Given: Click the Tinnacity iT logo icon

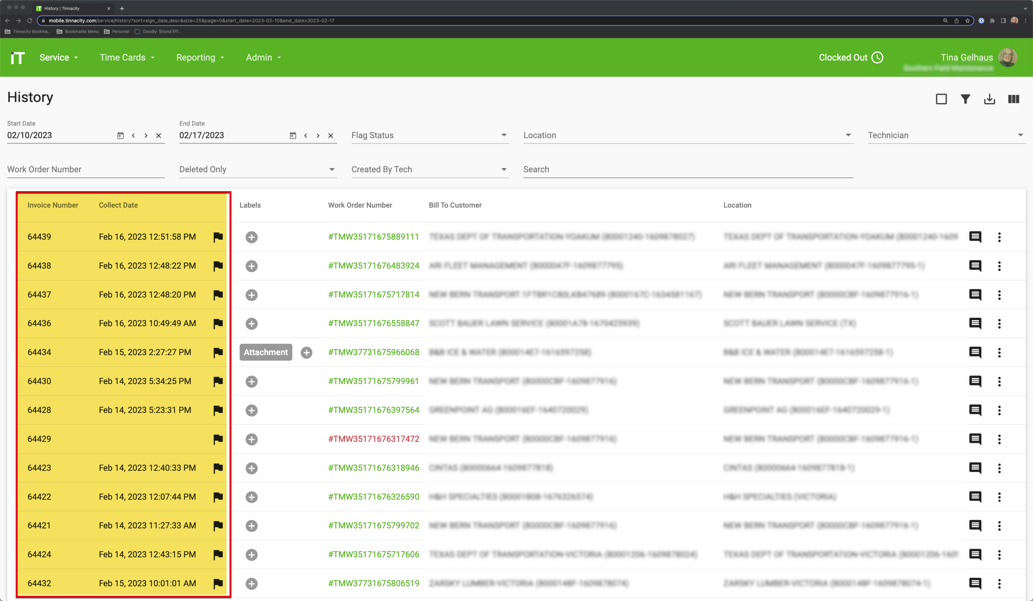Looking at the screenshot, I should (x=18, y=58).
